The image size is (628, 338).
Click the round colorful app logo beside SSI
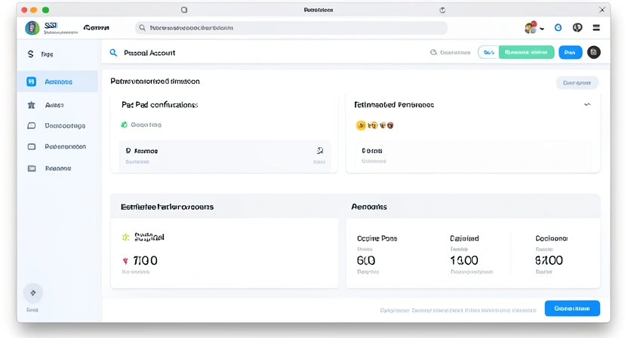point(32,28)
